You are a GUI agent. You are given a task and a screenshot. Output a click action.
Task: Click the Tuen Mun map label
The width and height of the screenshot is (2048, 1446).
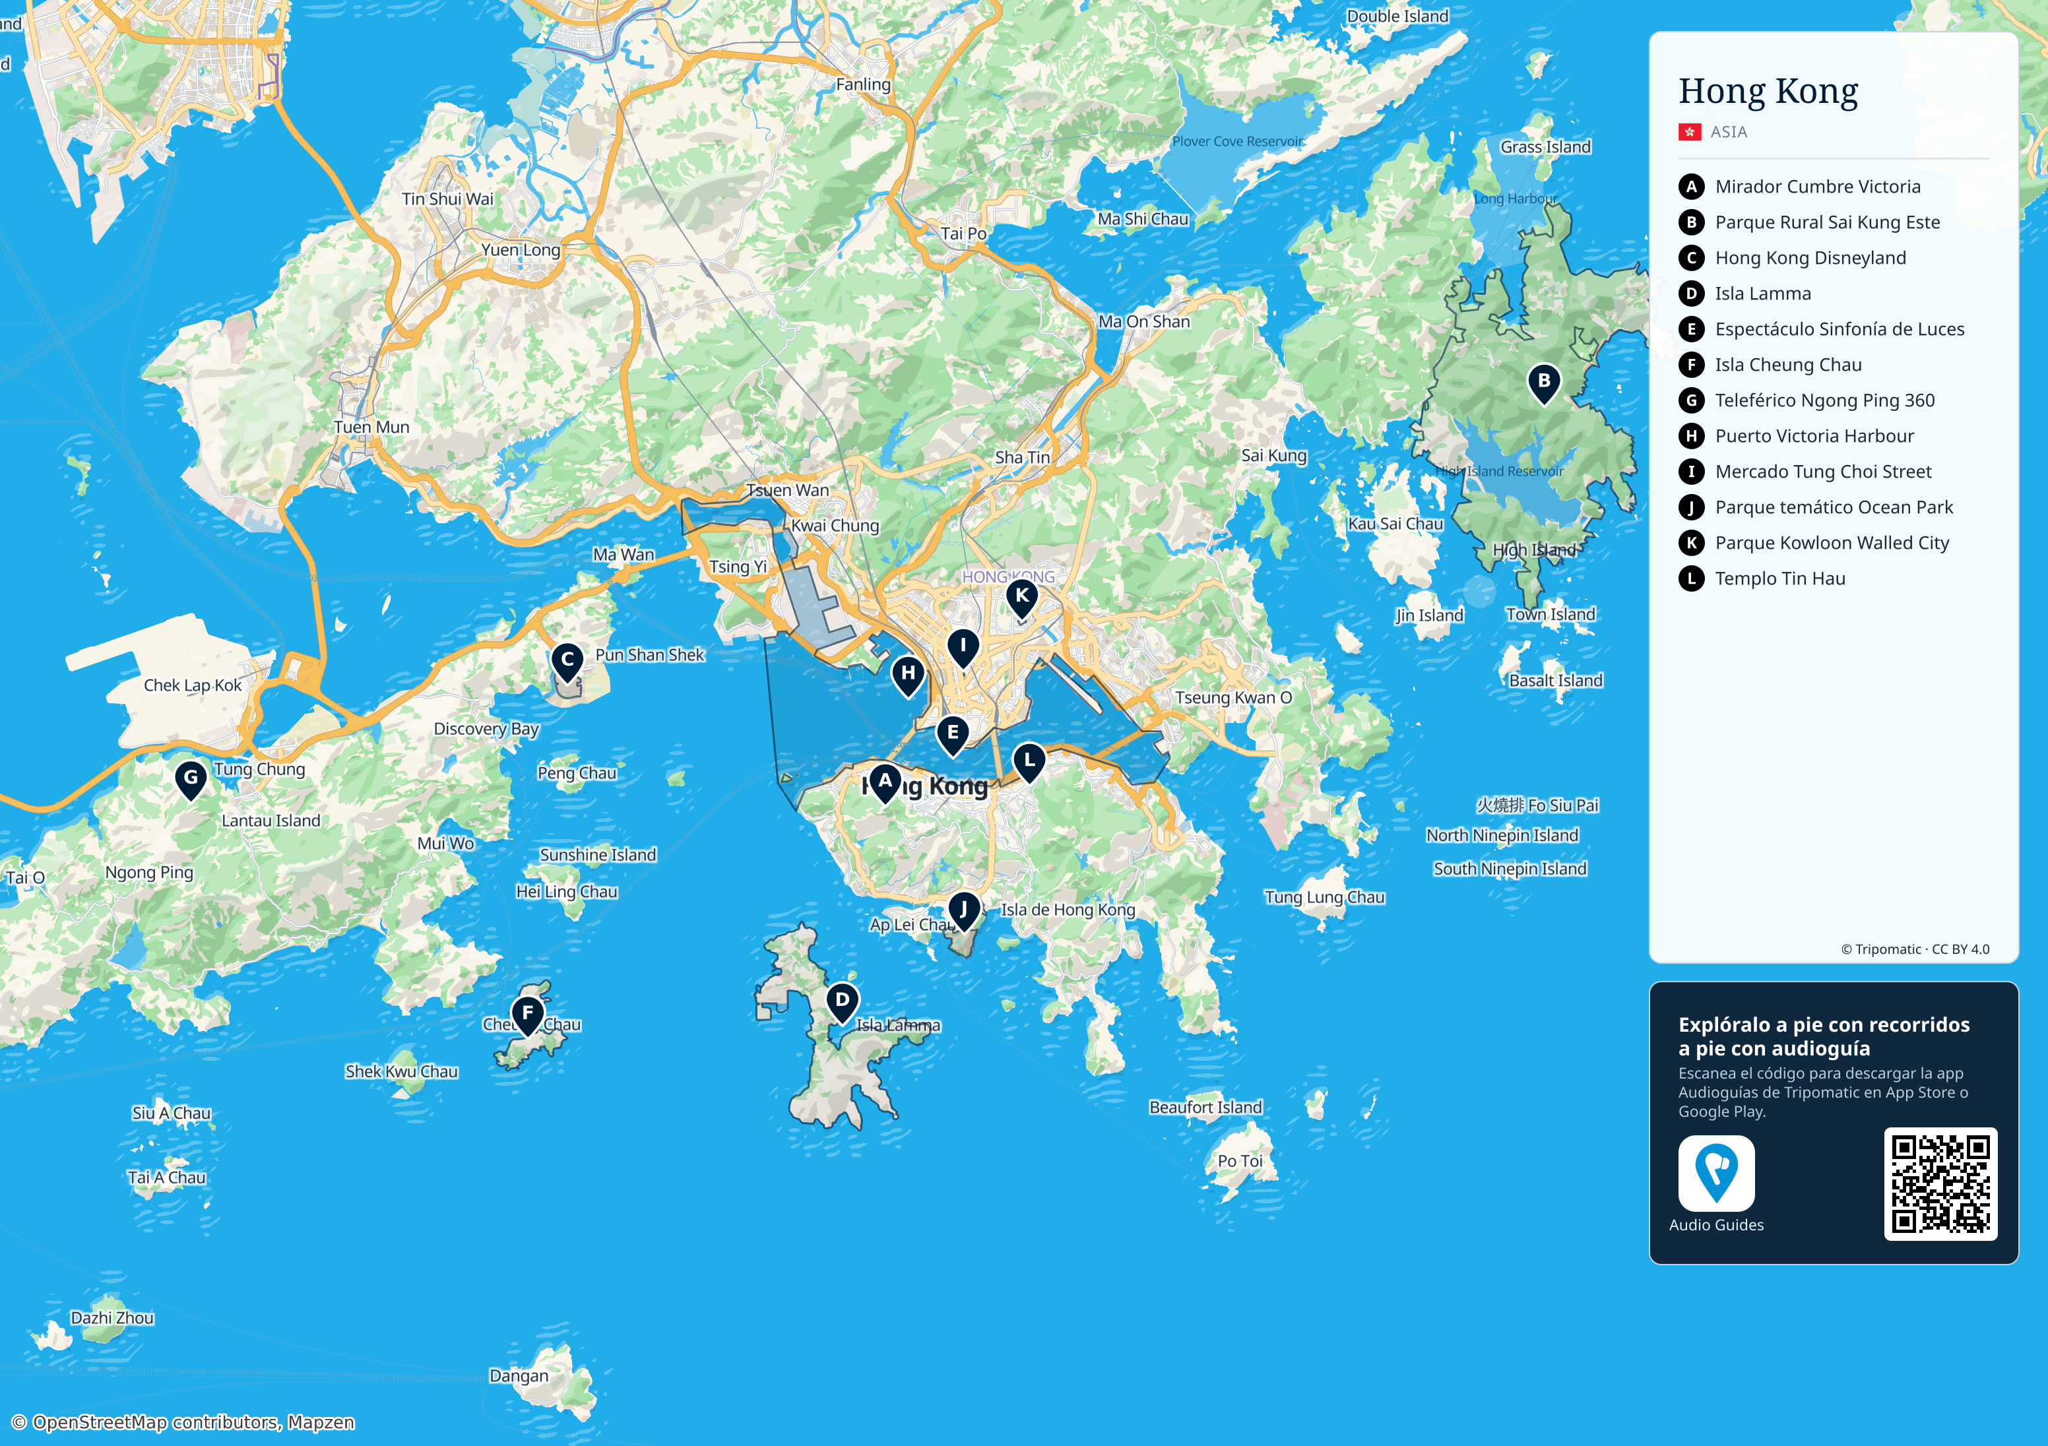click(x=371, y=427)
